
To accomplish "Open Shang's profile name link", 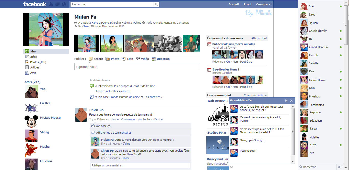I will (44, 132).
